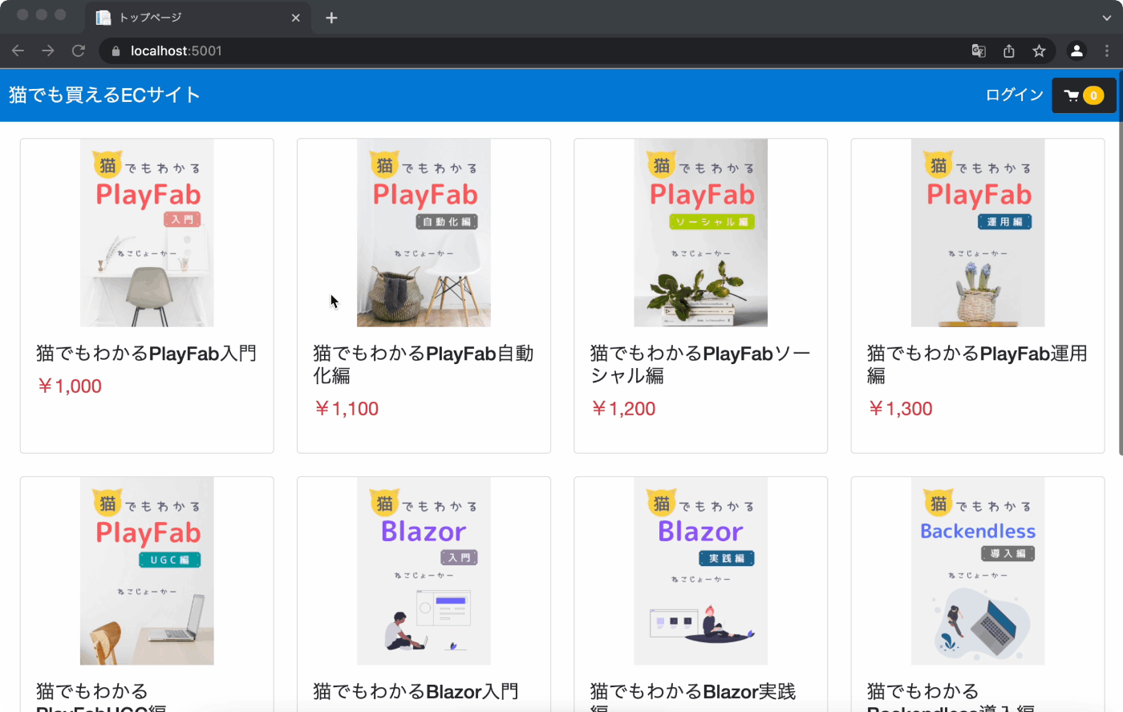Click the browser forward arrow
This screenshot has width=1123, height=712.
[x=48, y=51]
